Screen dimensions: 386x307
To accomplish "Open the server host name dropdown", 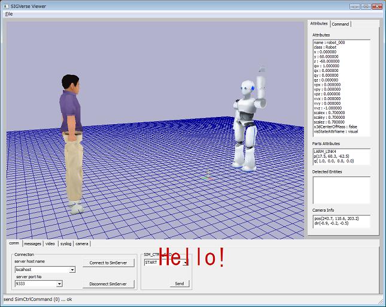I will [72, 270].
